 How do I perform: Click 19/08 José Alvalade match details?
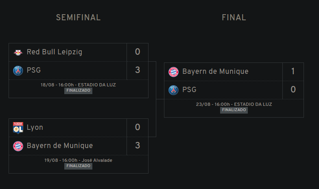click(x=78, y=160)
